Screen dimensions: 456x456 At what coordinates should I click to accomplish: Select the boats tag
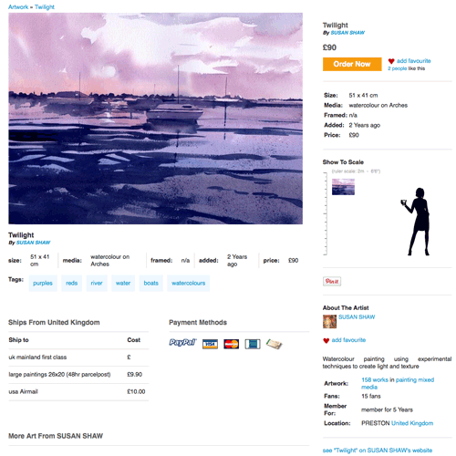click(151, 283)
